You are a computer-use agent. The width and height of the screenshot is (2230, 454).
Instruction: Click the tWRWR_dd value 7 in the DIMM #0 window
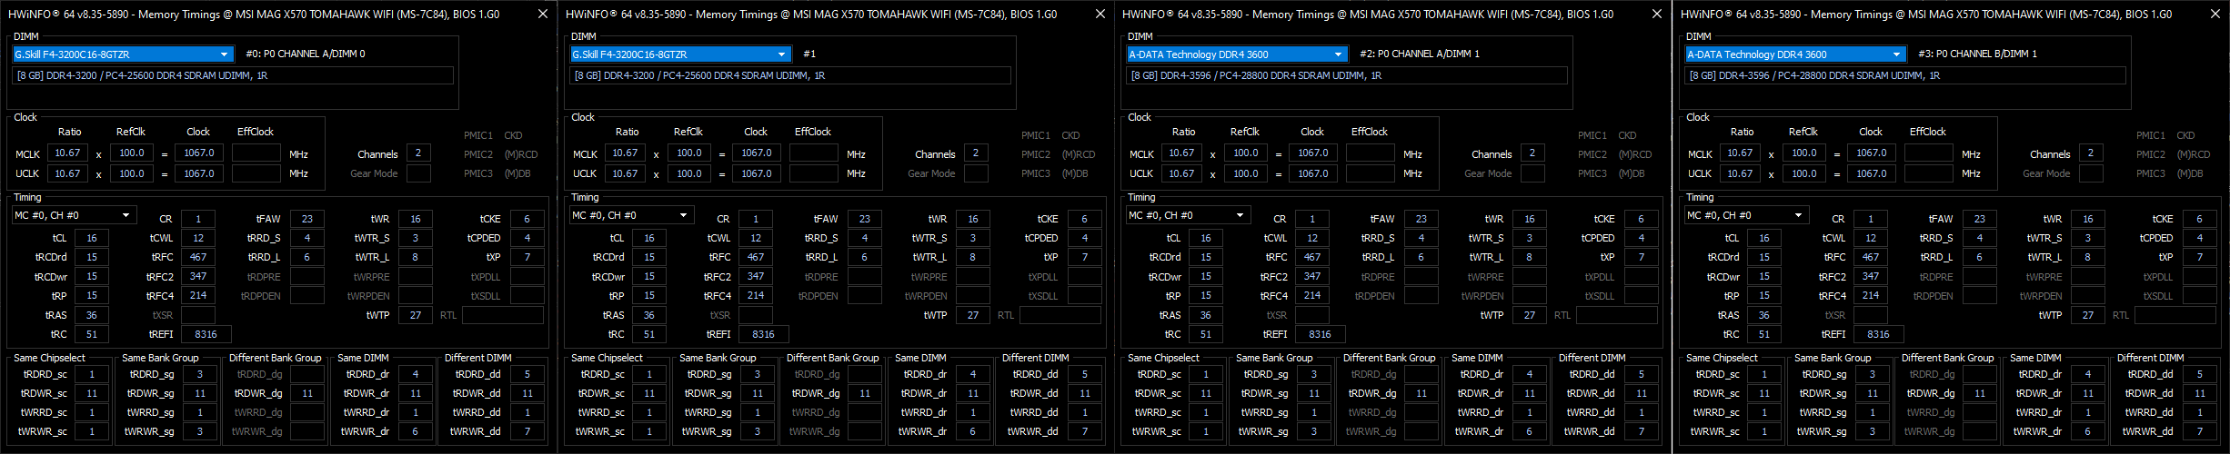527,431
